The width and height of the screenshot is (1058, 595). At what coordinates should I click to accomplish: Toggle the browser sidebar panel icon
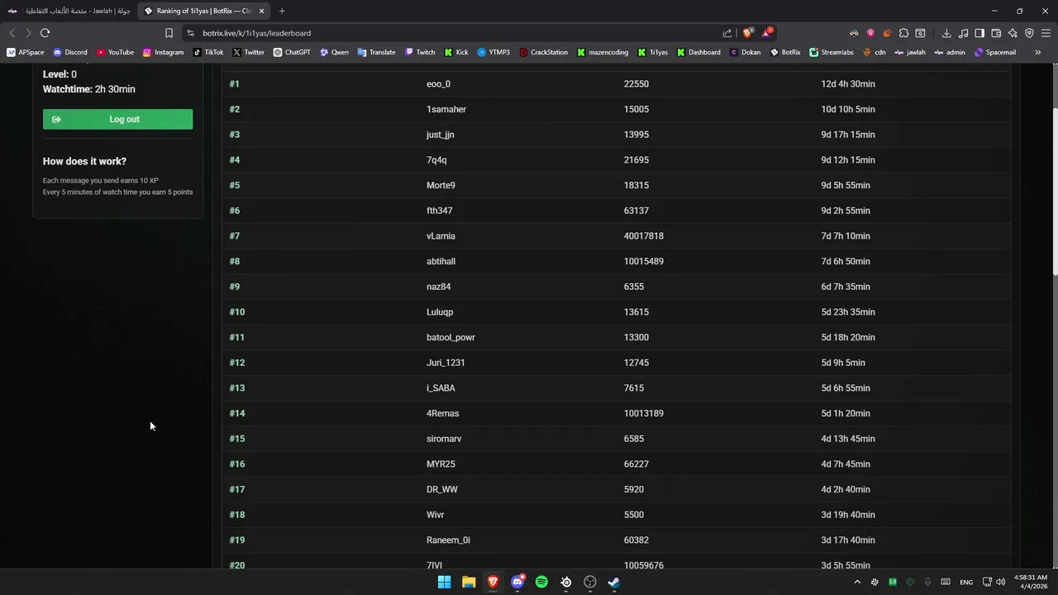click(979, 33)
